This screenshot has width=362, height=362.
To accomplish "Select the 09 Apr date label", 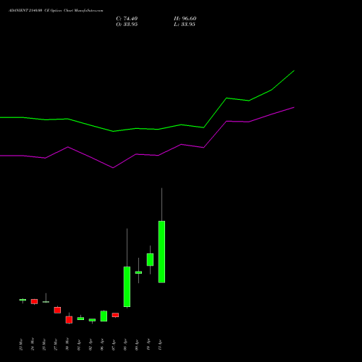I will pos(137,345).
